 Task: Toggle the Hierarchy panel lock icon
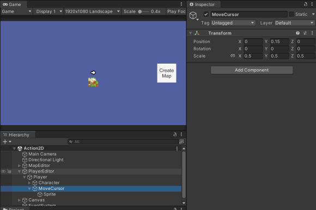coord(175,134)
